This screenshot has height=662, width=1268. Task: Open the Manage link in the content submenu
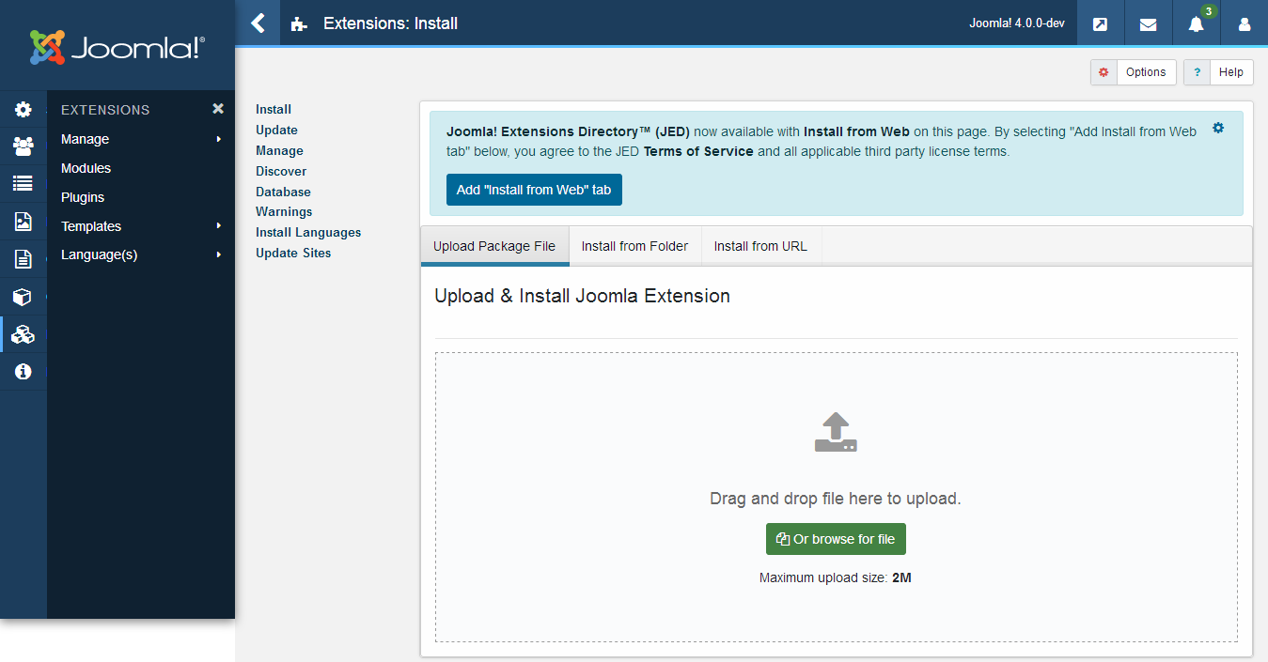pyautogui.click(x=279, y=150)
